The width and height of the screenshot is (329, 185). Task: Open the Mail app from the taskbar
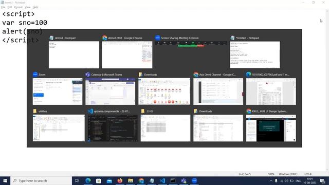(109, 180)
